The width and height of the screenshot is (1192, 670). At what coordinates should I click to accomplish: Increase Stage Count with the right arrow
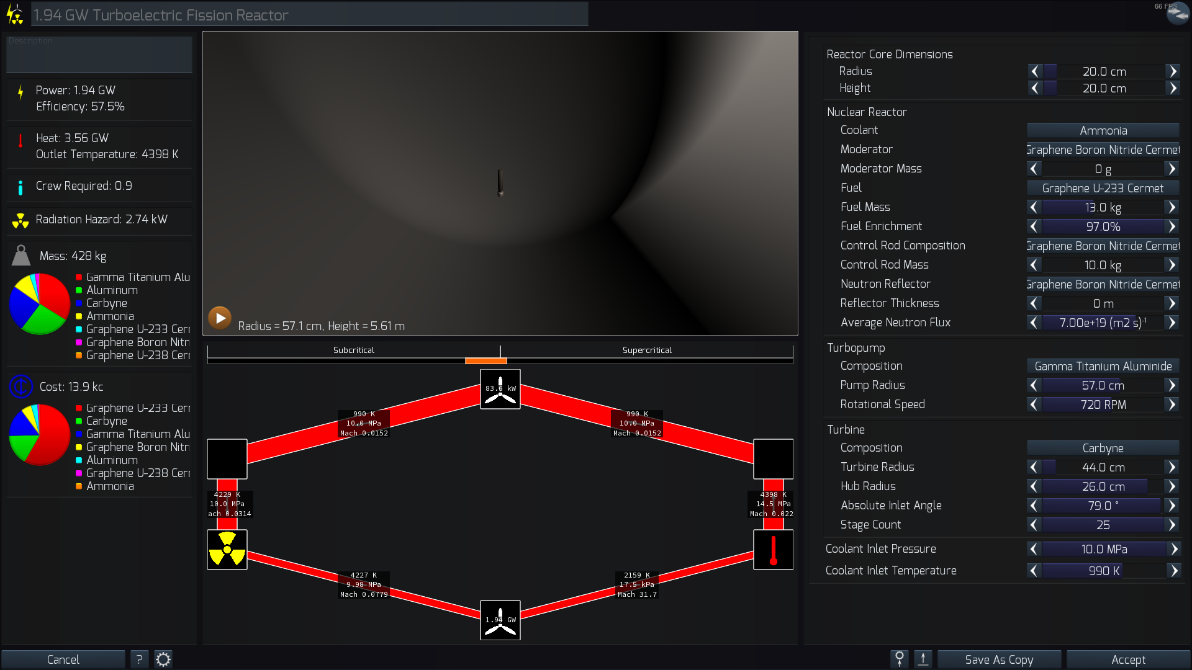[1172, 525]
